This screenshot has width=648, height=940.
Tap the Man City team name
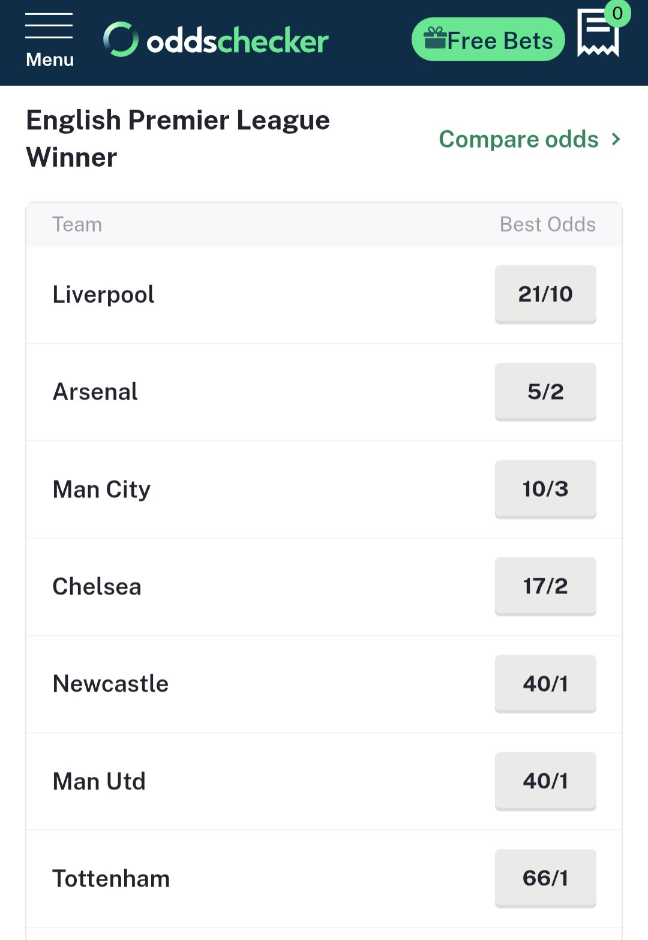point(101,489)
